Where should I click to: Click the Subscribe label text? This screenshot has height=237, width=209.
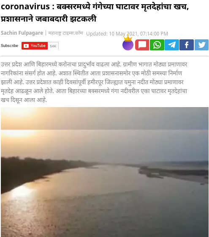pos(9,46)
